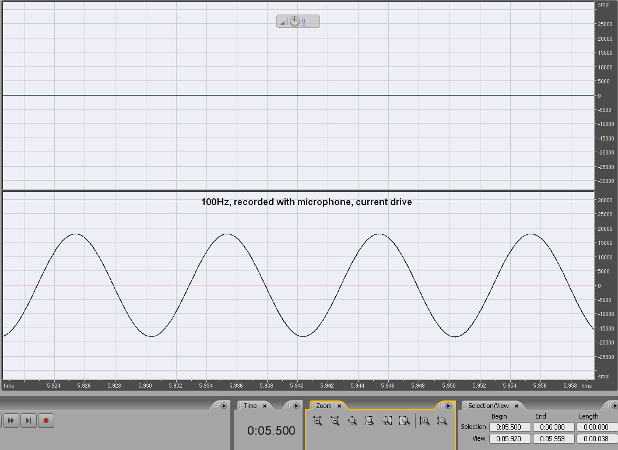
Task: Click the fast forward transport button
Action: [x=11, y=420]
